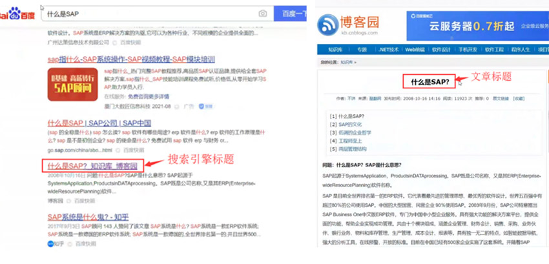
Task: Jump to TOC entry '工程师至上'
Action: (x=350, y=141)
